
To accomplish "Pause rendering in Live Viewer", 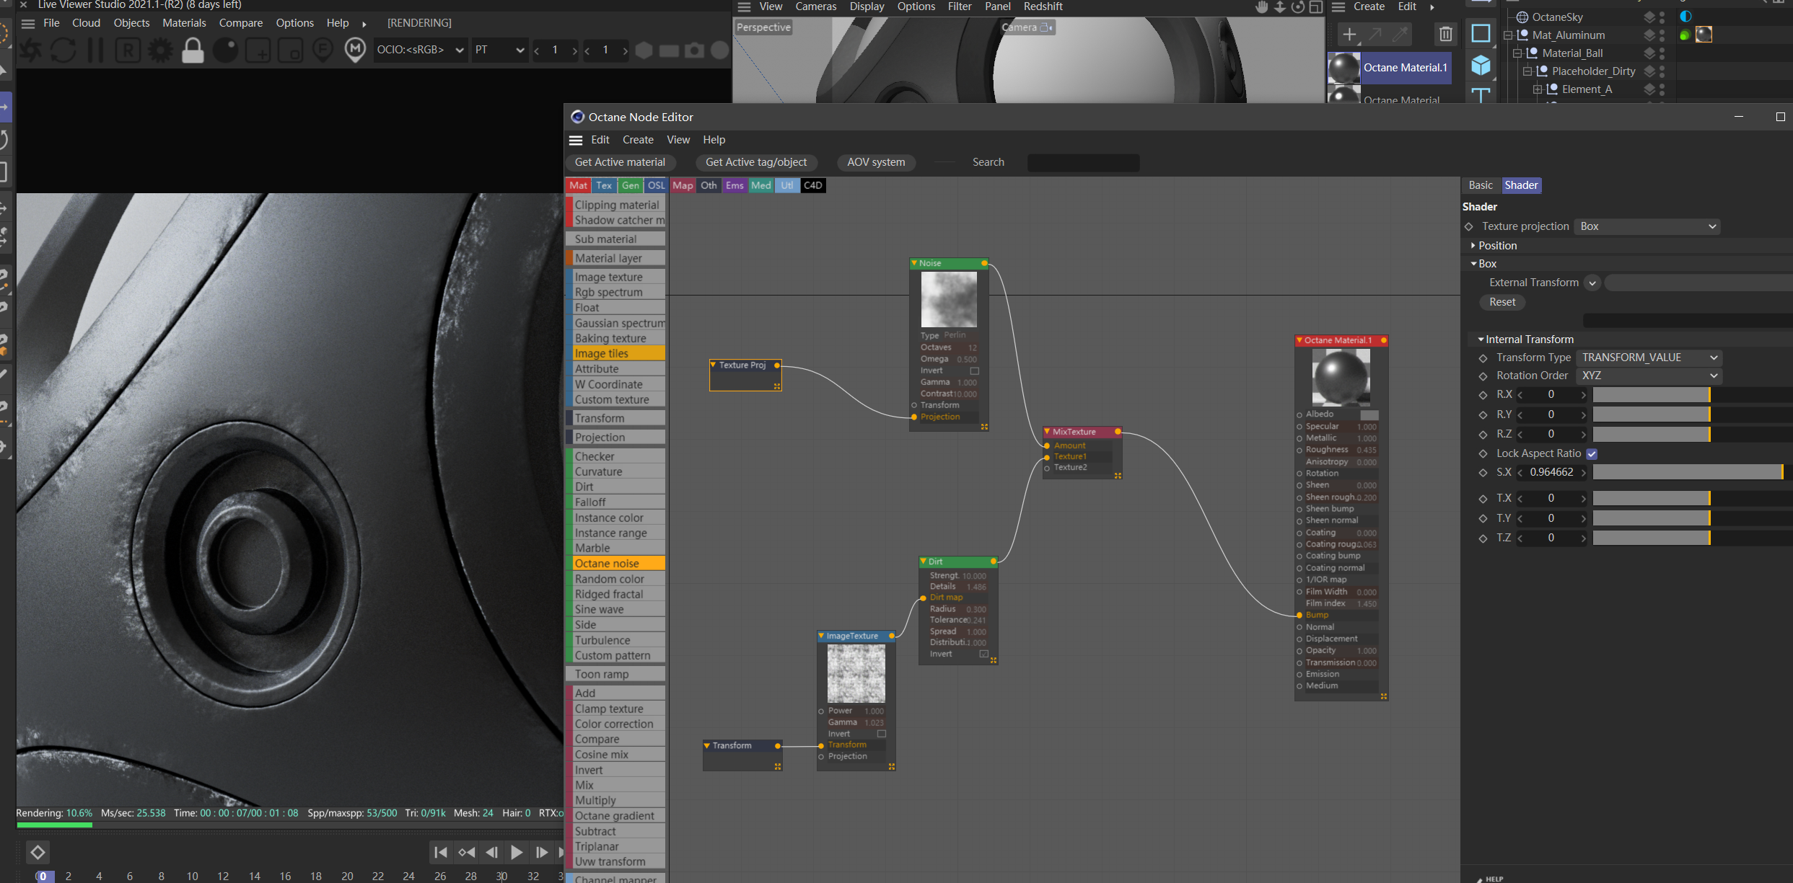I will click(x=95, y=50).
